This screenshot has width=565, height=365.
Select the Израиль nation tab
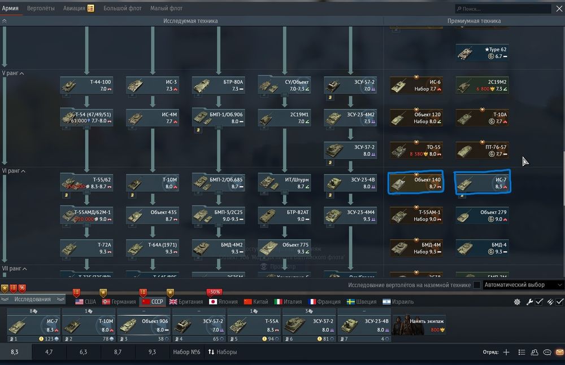(x=398, y=302)
